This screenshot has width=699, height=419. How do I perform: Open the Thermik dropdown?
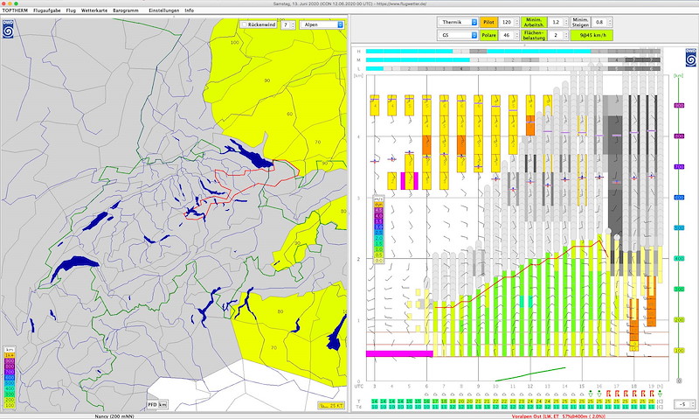(458, 22)
